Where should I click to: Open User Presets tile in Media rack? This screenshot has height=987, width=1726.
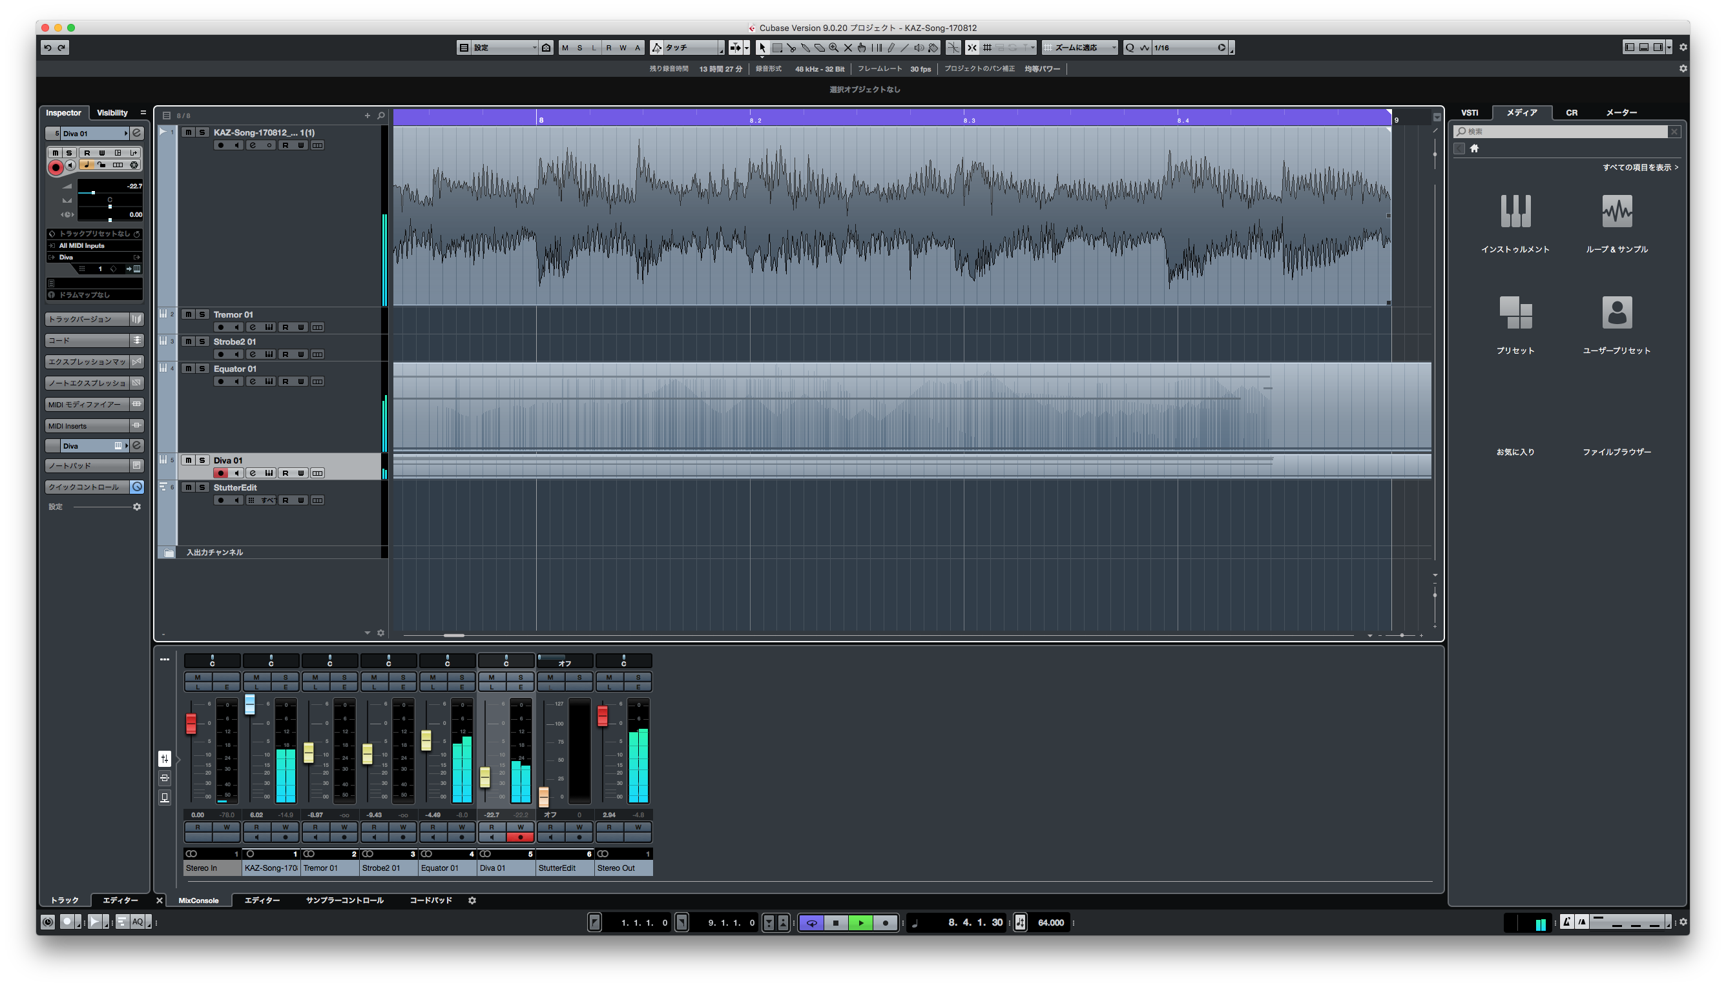(x=1616, y=324)
